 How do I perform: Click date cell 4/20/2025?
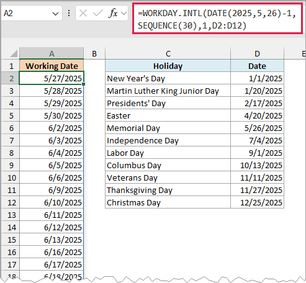click(x=257, y=115)
